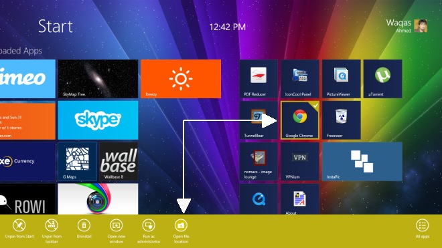Deselect the checked Google Chrome tile
Viewport: 442px width, 248px height.
300,120
